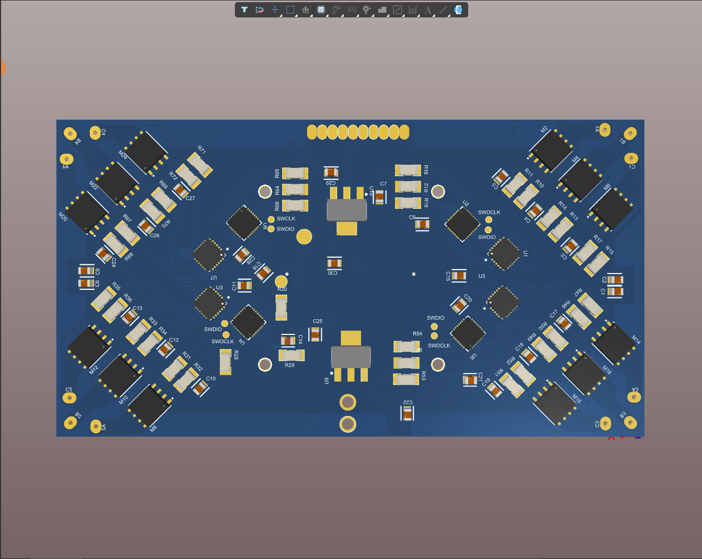The image size is (702, 559).
Task: Click the first pad of top header
Action: tap(312, 132)
